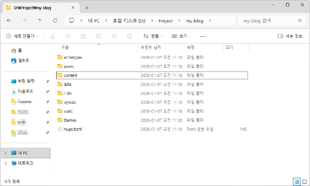Toggle the details pane (세부 정보)
The height and width of the screenshot is (186, 310).
pyautogui.click(x=290, y=36)
